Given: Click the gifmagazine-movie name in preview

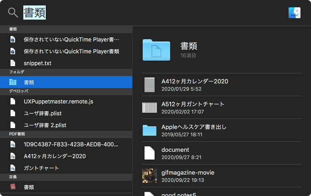Looking at the screenshot, I should [188, 173].
